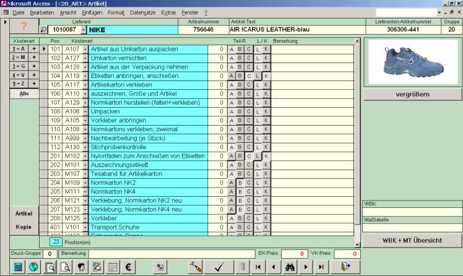The image size is (463, 276).
Task: Click the exit door icon
Action: 345,267
